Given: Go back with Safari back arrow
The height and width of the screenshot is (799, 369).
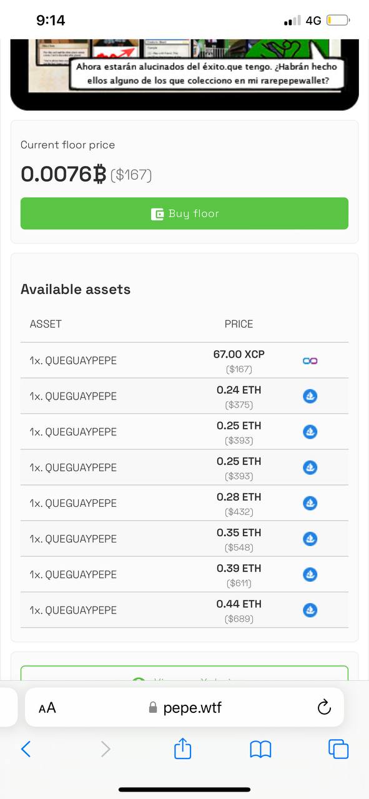Looking at the screenshot, I should pyautogui.click(x=26, y=748).
